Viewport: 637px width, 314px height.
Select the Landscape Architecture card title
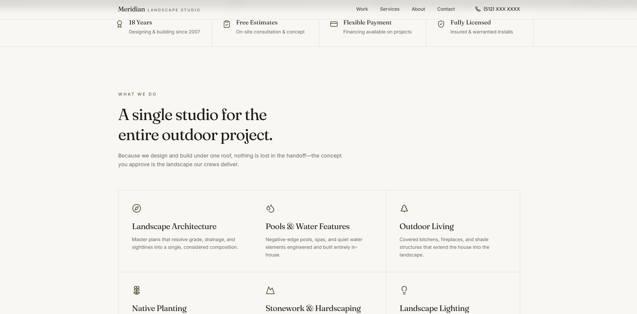(174, 226)
